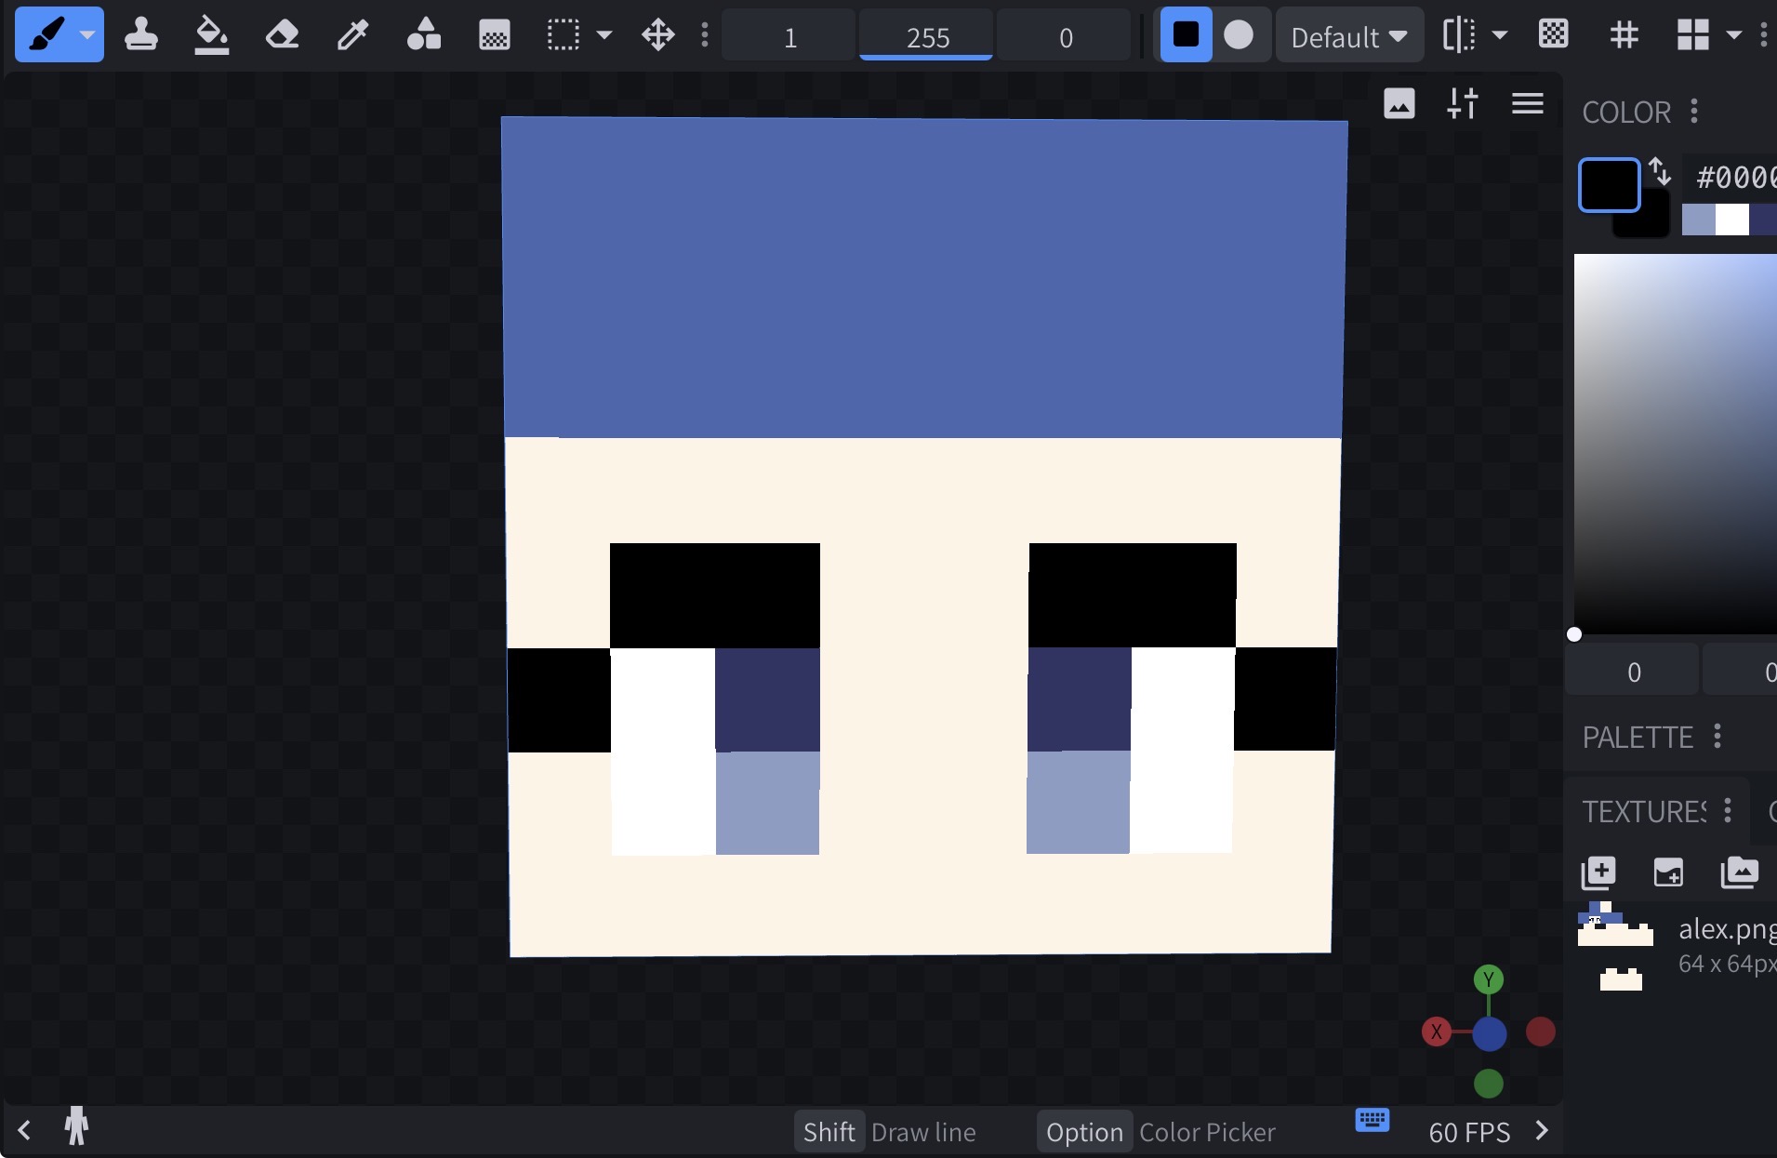Screen dimensions: 1777x1158
Task: Pick the white recent color swatch
Action: (1732, 220)
